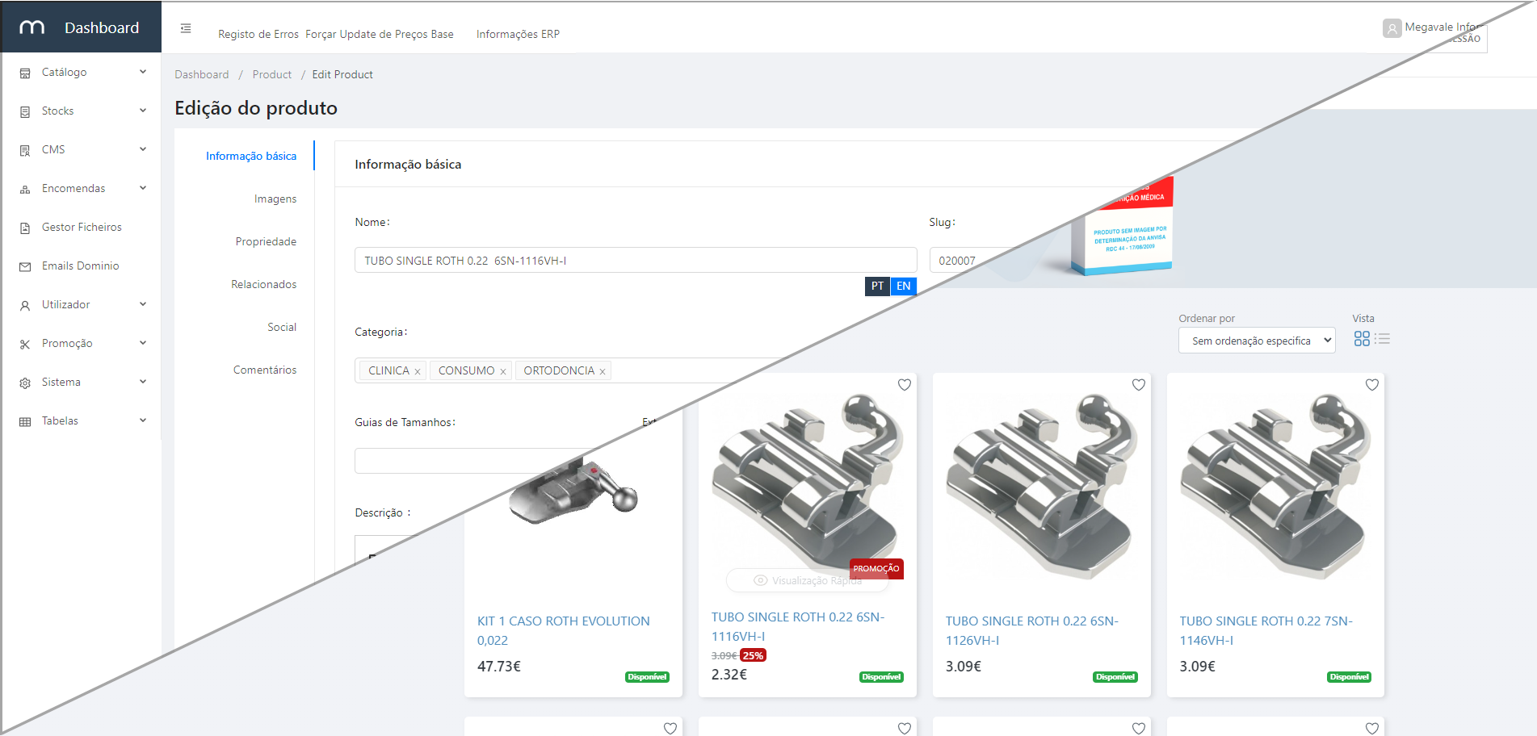The height and width of the screenshot is (736, 1537).
Task: Expand the Catálogo sidebar menu
Action: tap(81, 73)
